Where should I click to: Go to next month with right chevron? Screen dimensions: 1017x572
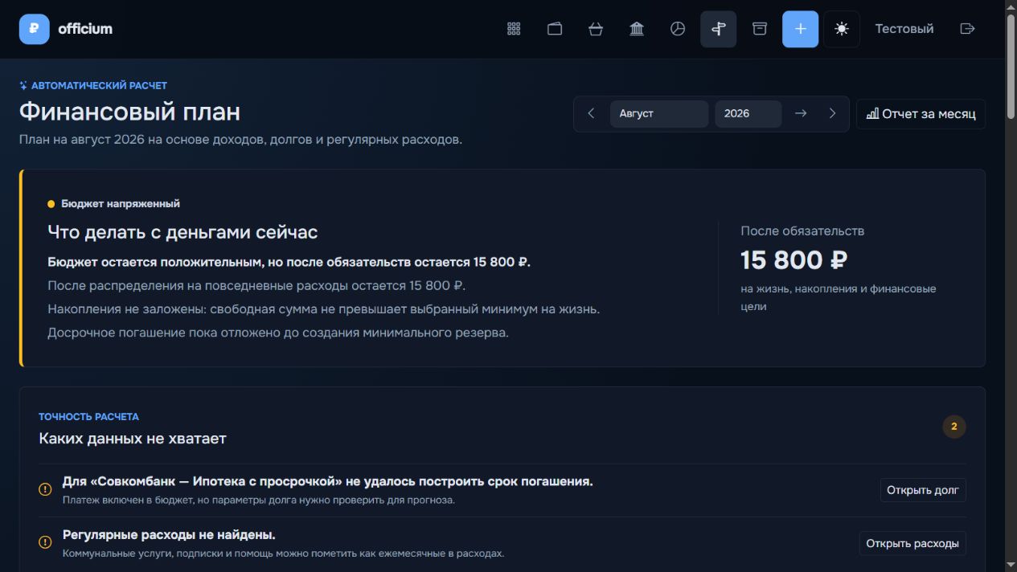(832, 113)
